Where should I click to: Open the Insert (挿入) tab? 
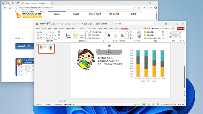point(50,28)
